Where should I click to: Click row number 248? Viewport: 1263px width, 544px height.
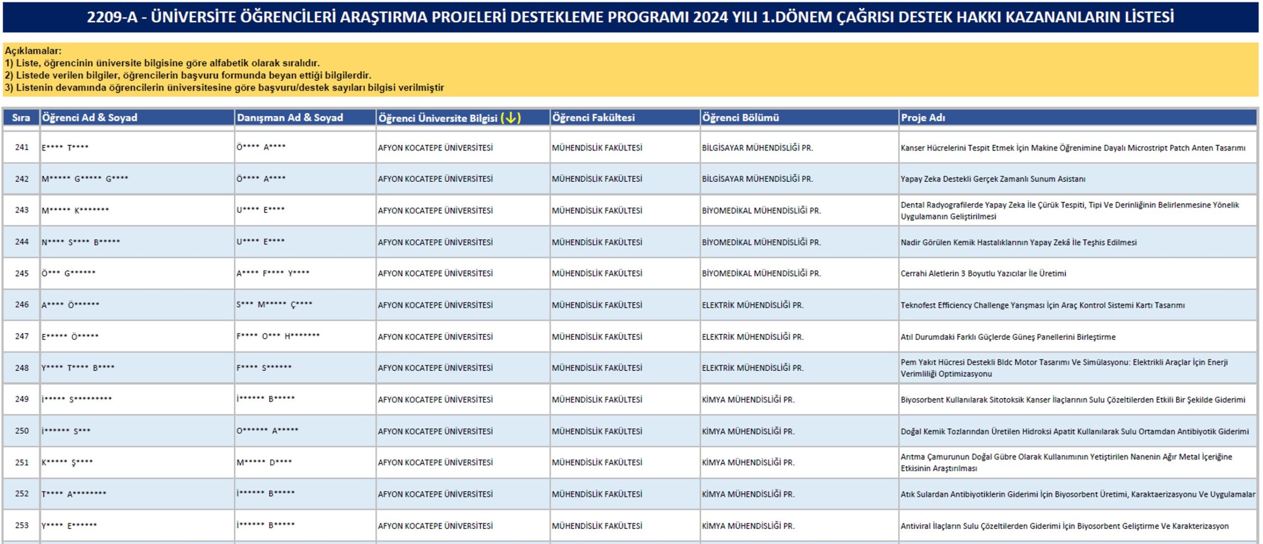(22, 367)
